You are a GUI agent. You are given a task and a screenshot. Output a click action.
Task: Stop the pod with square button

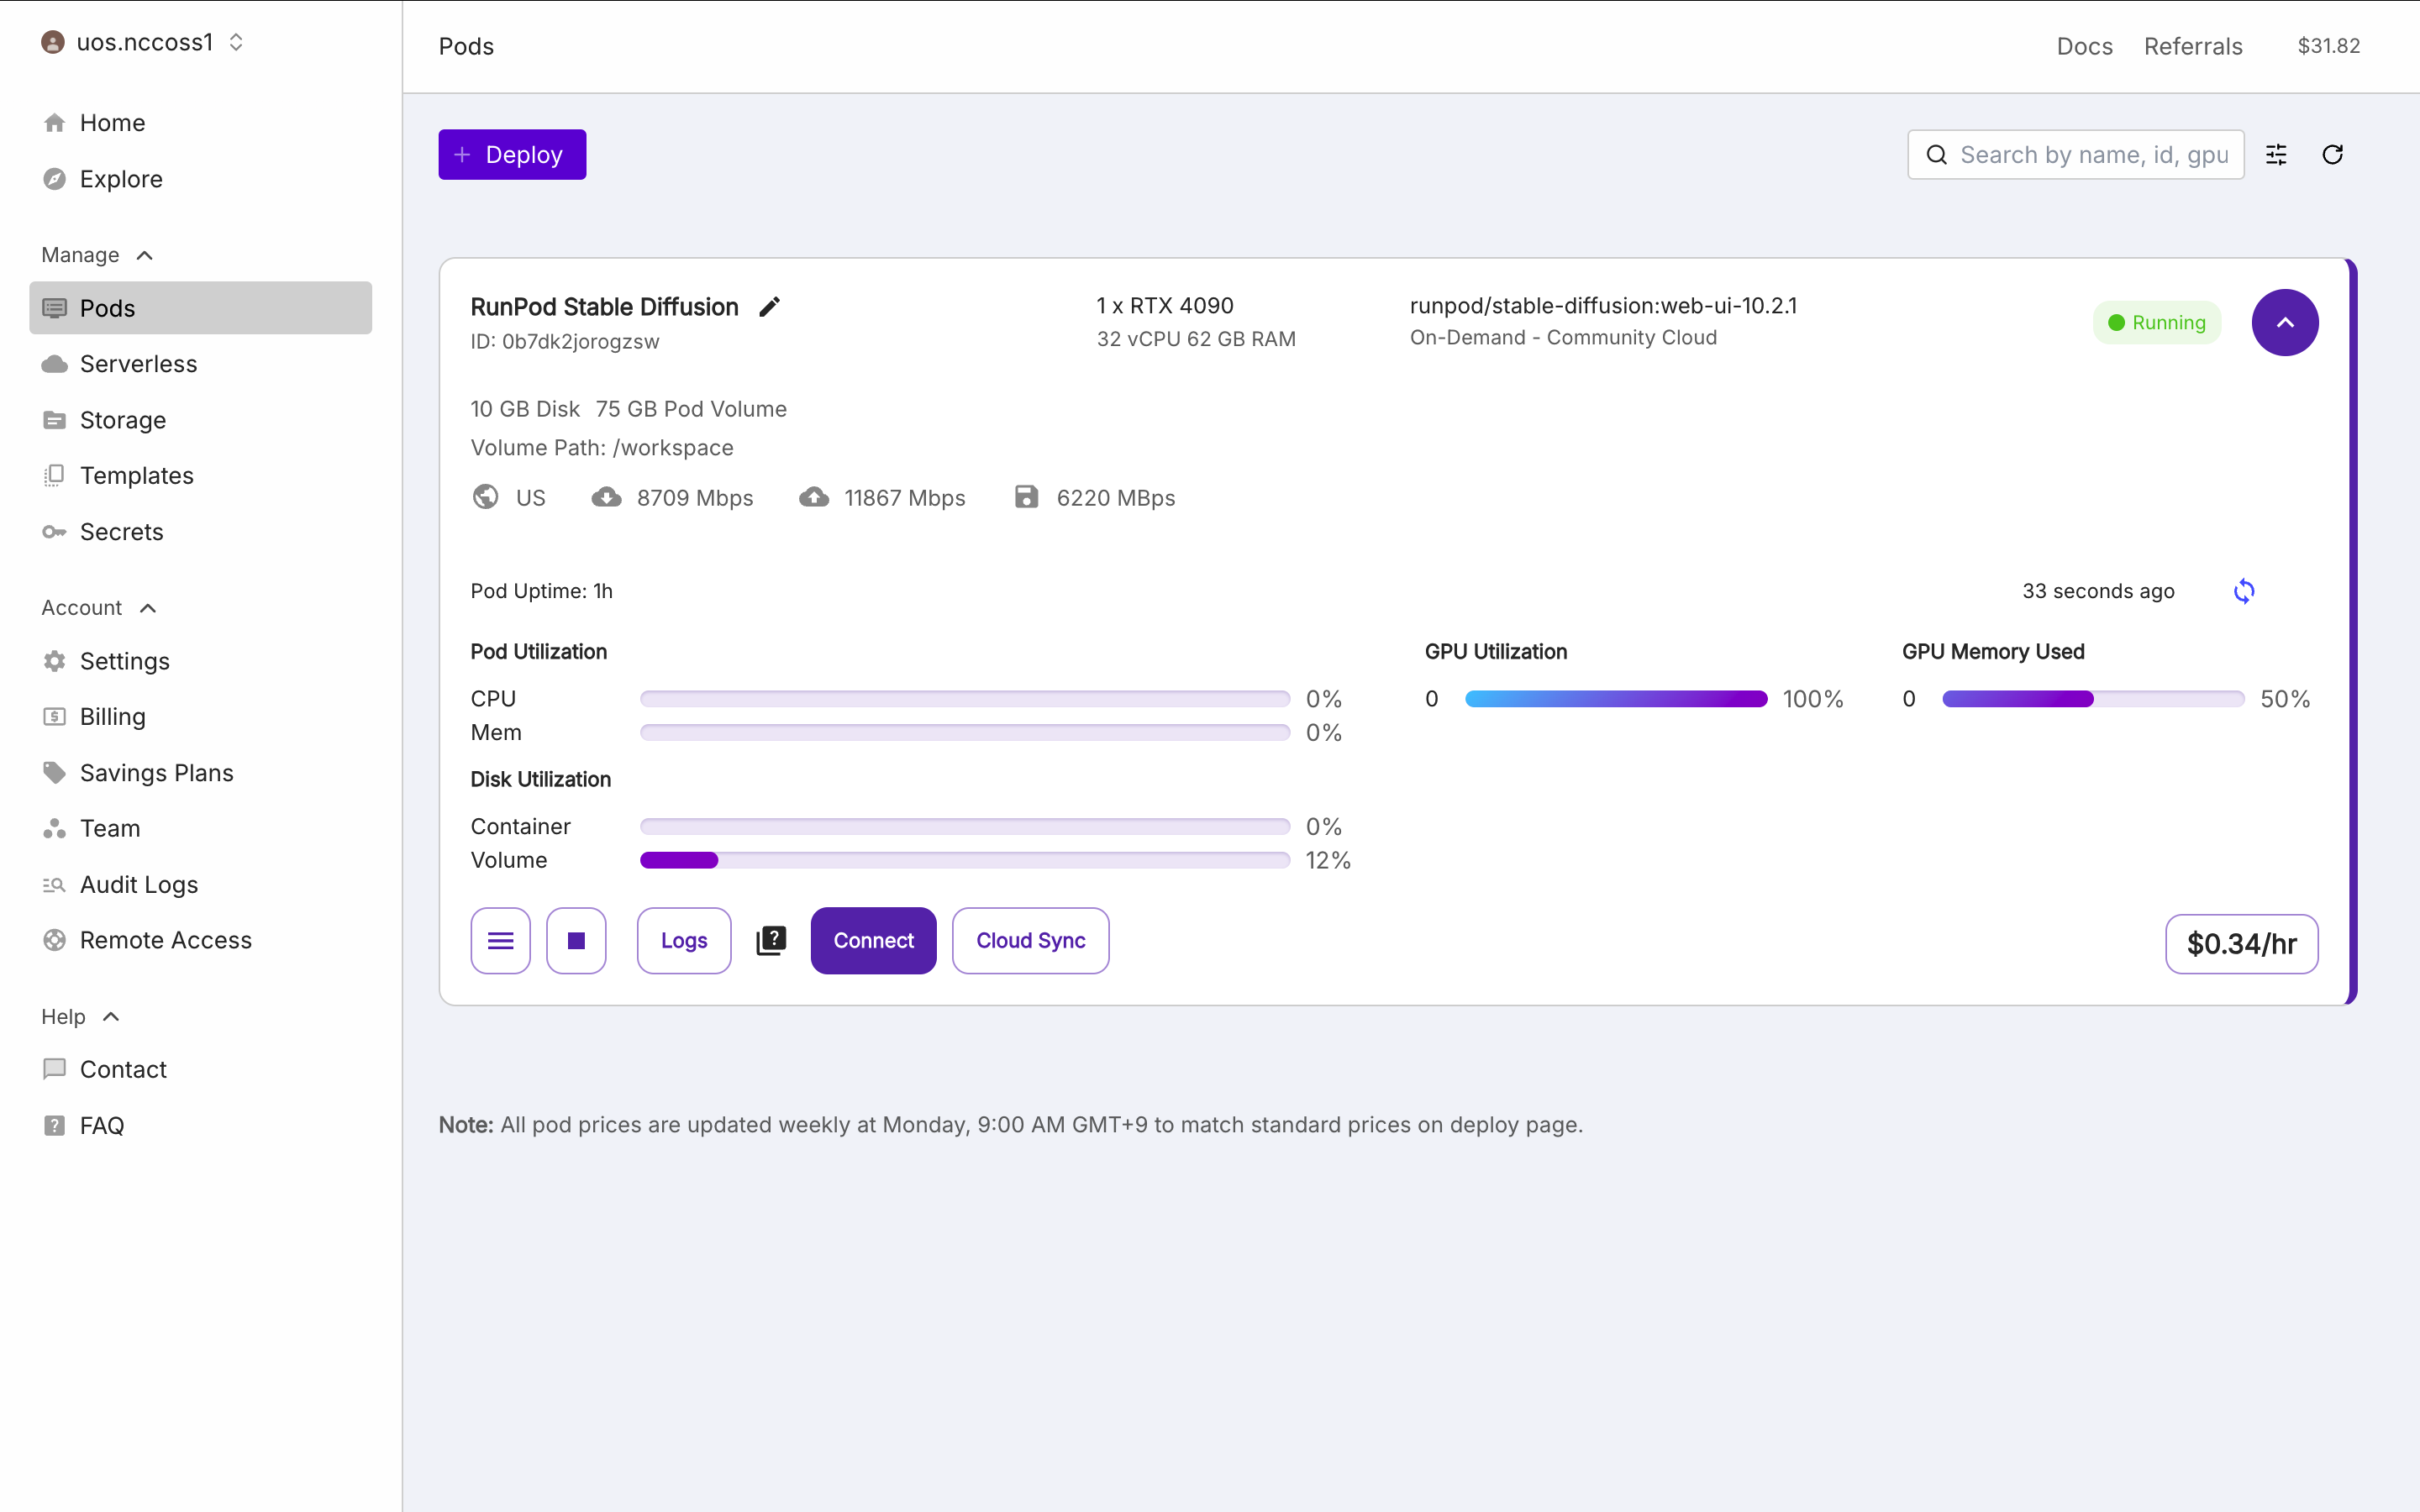[x=576, y=940]
